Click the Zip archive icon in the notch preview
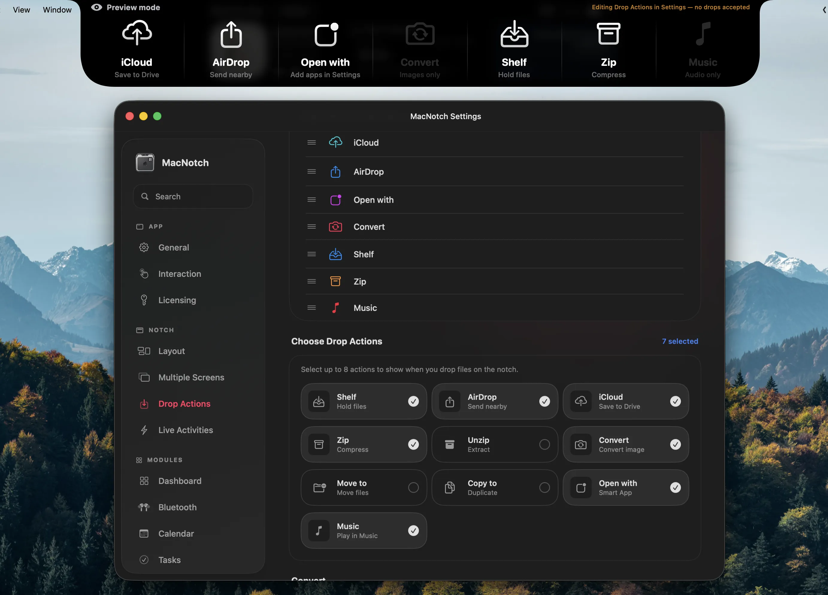Screen dimensions: 828x595 coord(608,34)
